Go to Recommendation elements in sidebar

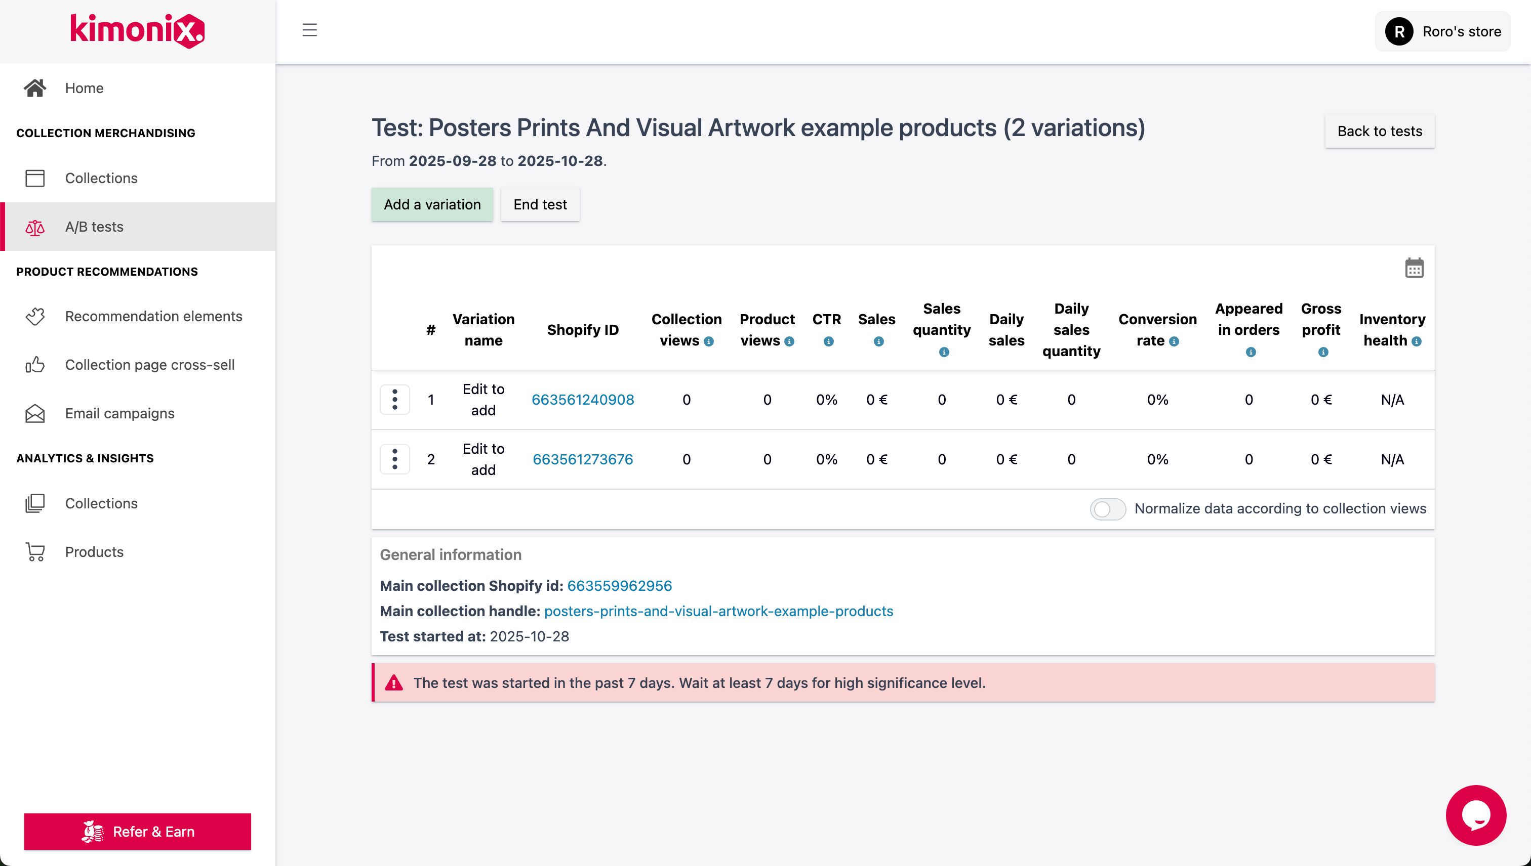tap(153, 317)
